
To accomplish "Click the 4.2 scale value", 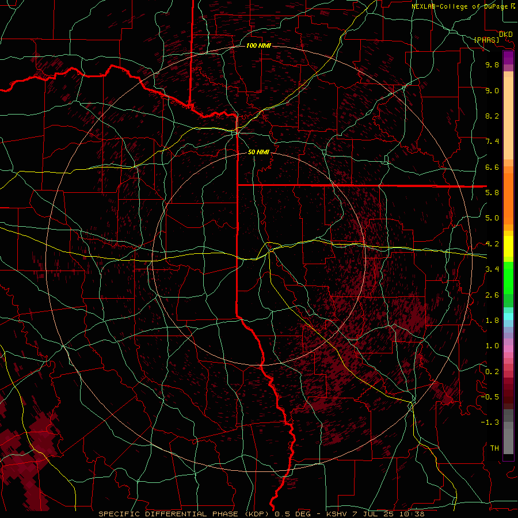I will coord(492,244).
